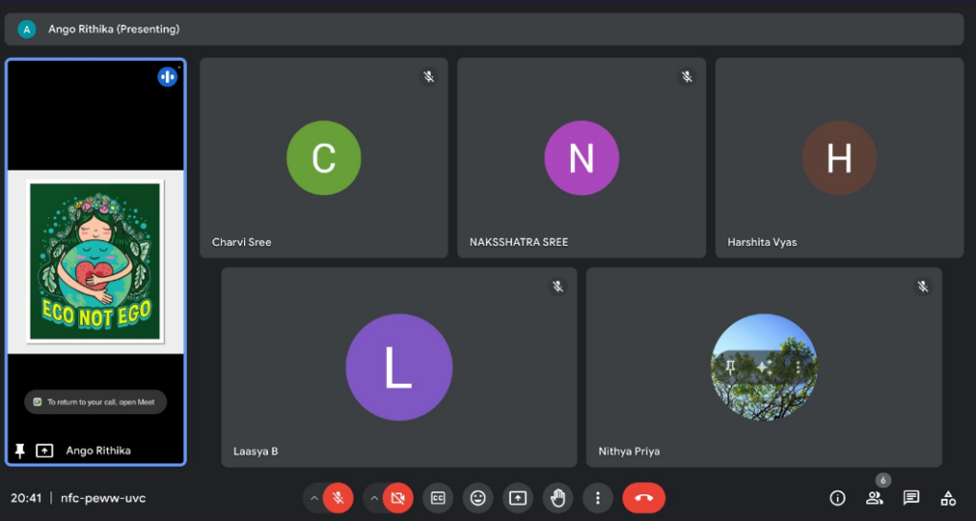976x521 pixels.
Task: Open the in-call chat panel
Action: [x=911, y=497]
